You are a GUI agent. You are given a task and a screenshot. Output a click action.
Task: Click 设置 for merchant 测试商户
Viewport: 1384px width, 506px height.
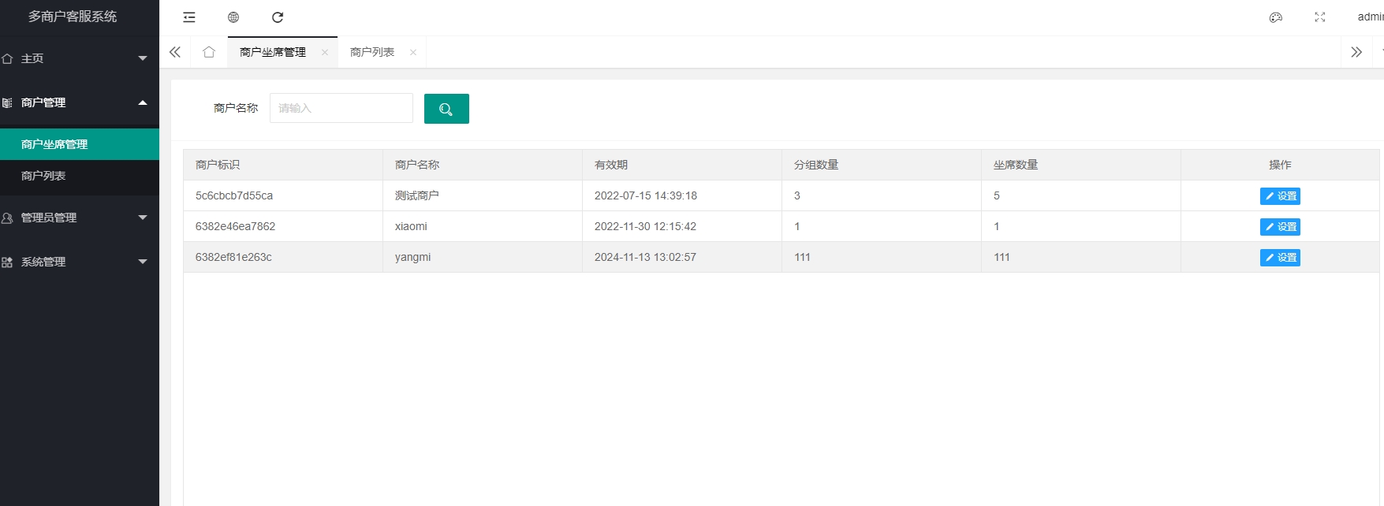pyautogui.click(x=1280, y=196)
